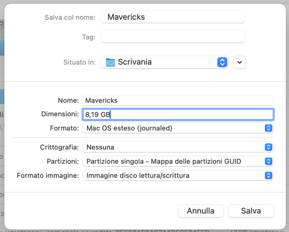Open the Situato in location popup
This screenshot has height=232, width=289.
164,62
